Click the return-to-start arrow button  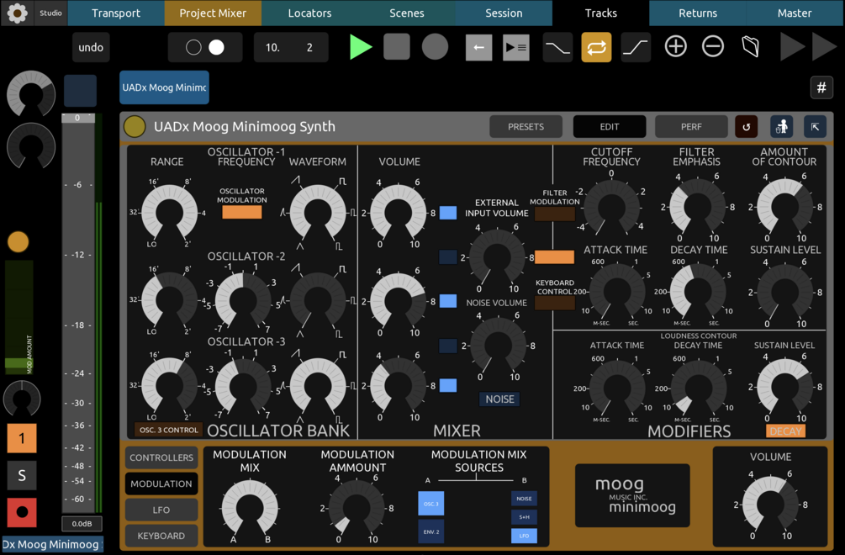tap(478, 47)
